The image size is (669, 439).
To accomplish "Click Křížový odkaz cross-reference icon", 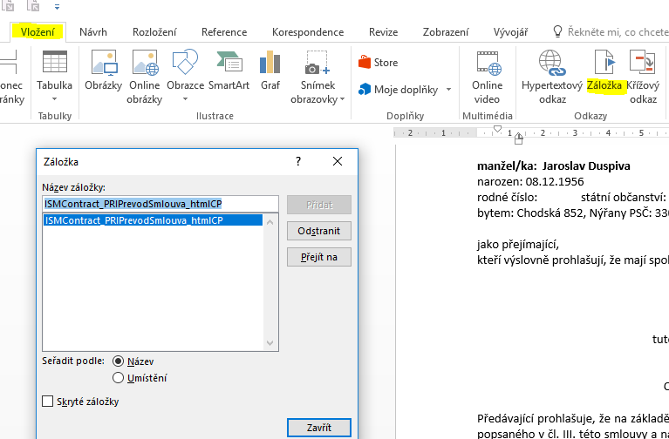I will [643, 64].
